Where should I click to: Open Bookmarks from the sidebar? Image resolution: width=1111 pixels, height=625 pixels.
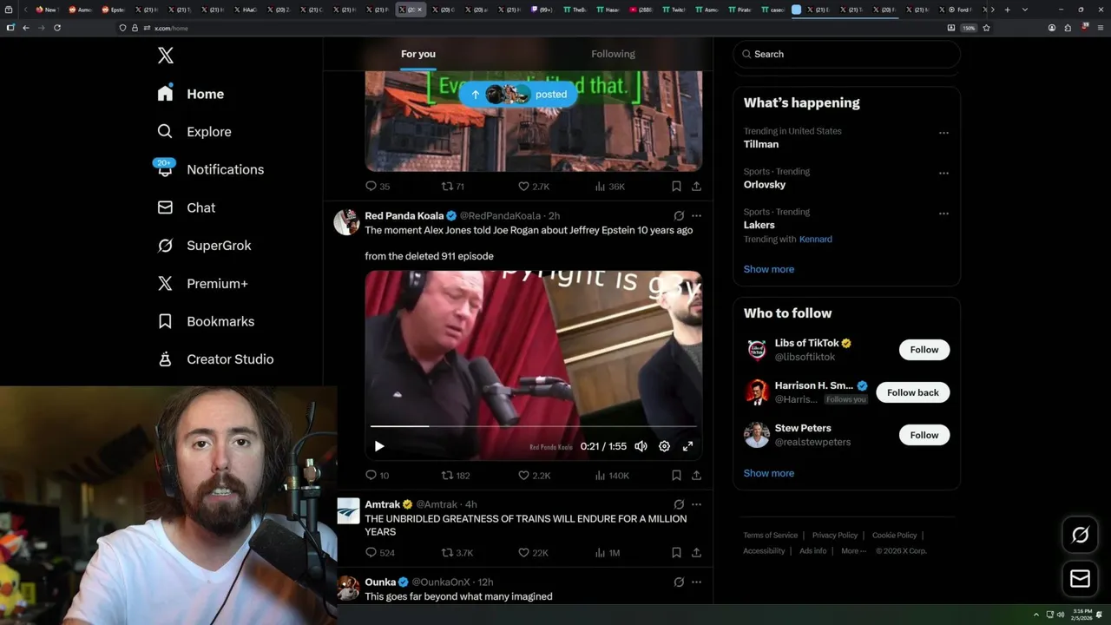[206, 321]
